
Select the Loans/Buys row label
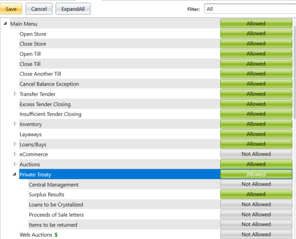point(33,144)
